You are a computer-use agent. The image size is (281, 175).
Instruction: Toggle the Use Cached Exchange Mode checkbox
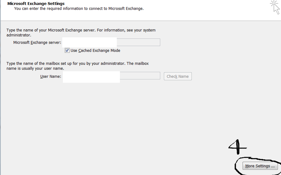(x=67, y=51)
